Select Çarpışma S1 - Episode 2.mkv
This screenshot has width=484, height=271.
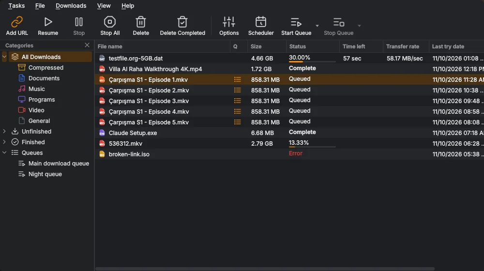pos(289,90)
